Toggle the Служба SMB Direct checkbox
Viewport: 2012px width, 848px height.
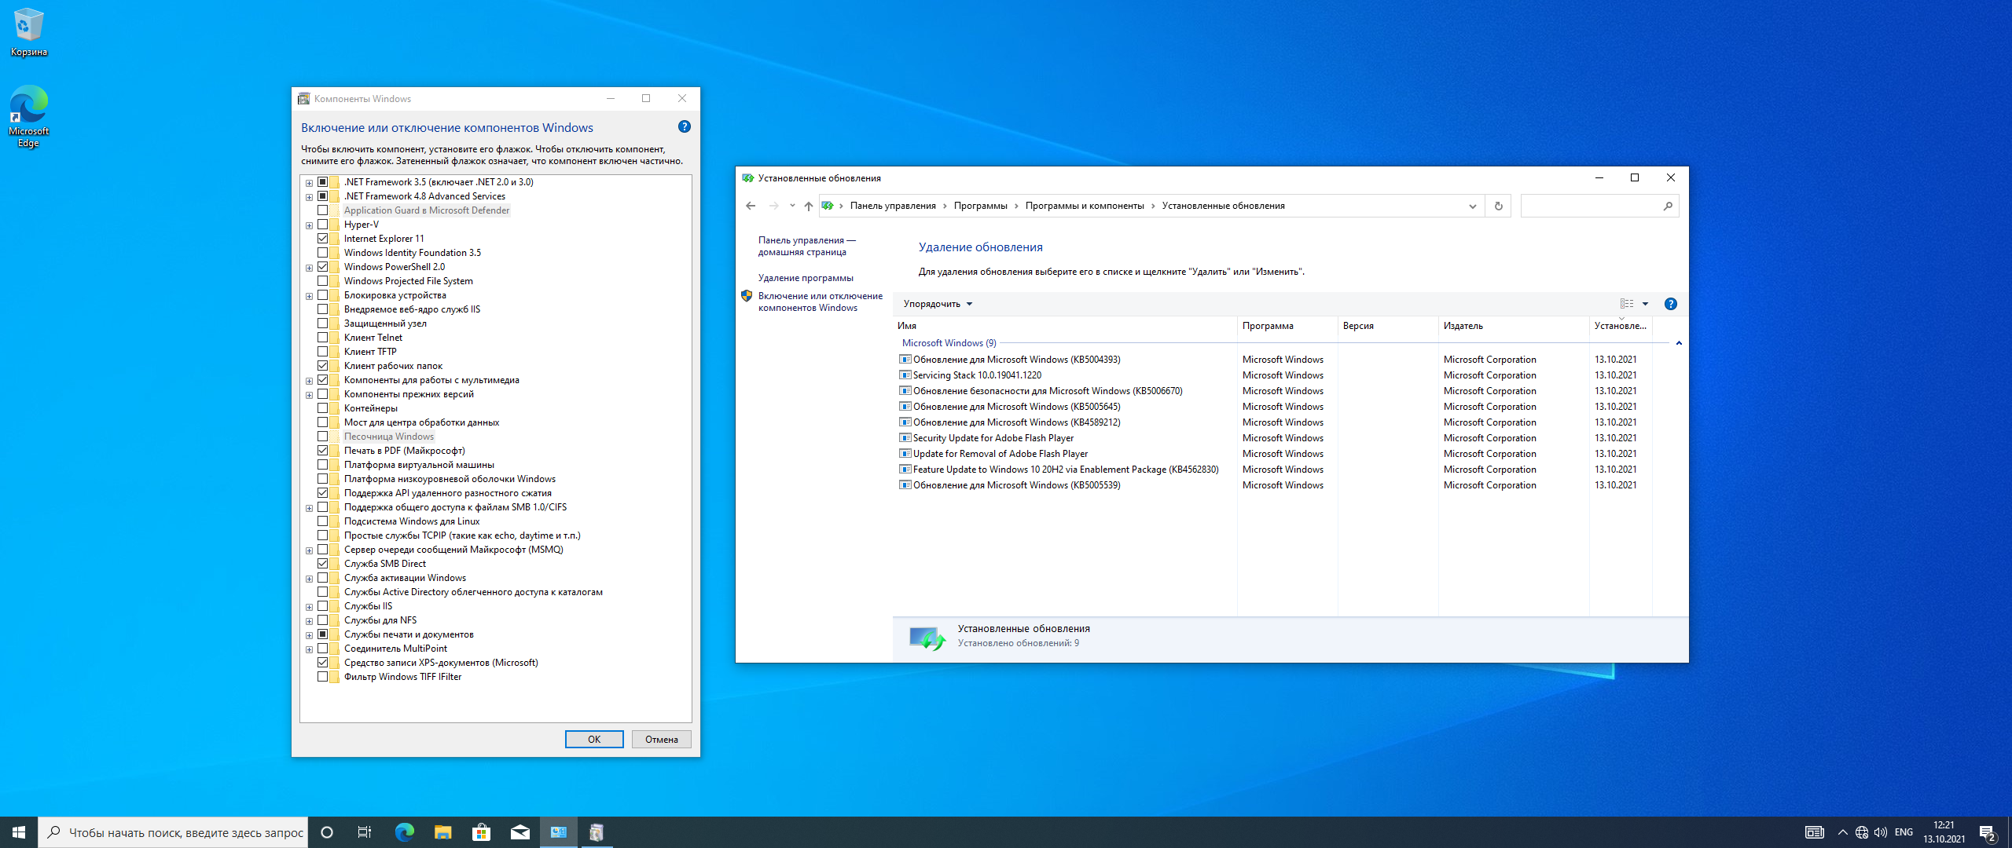coord(322,563)
